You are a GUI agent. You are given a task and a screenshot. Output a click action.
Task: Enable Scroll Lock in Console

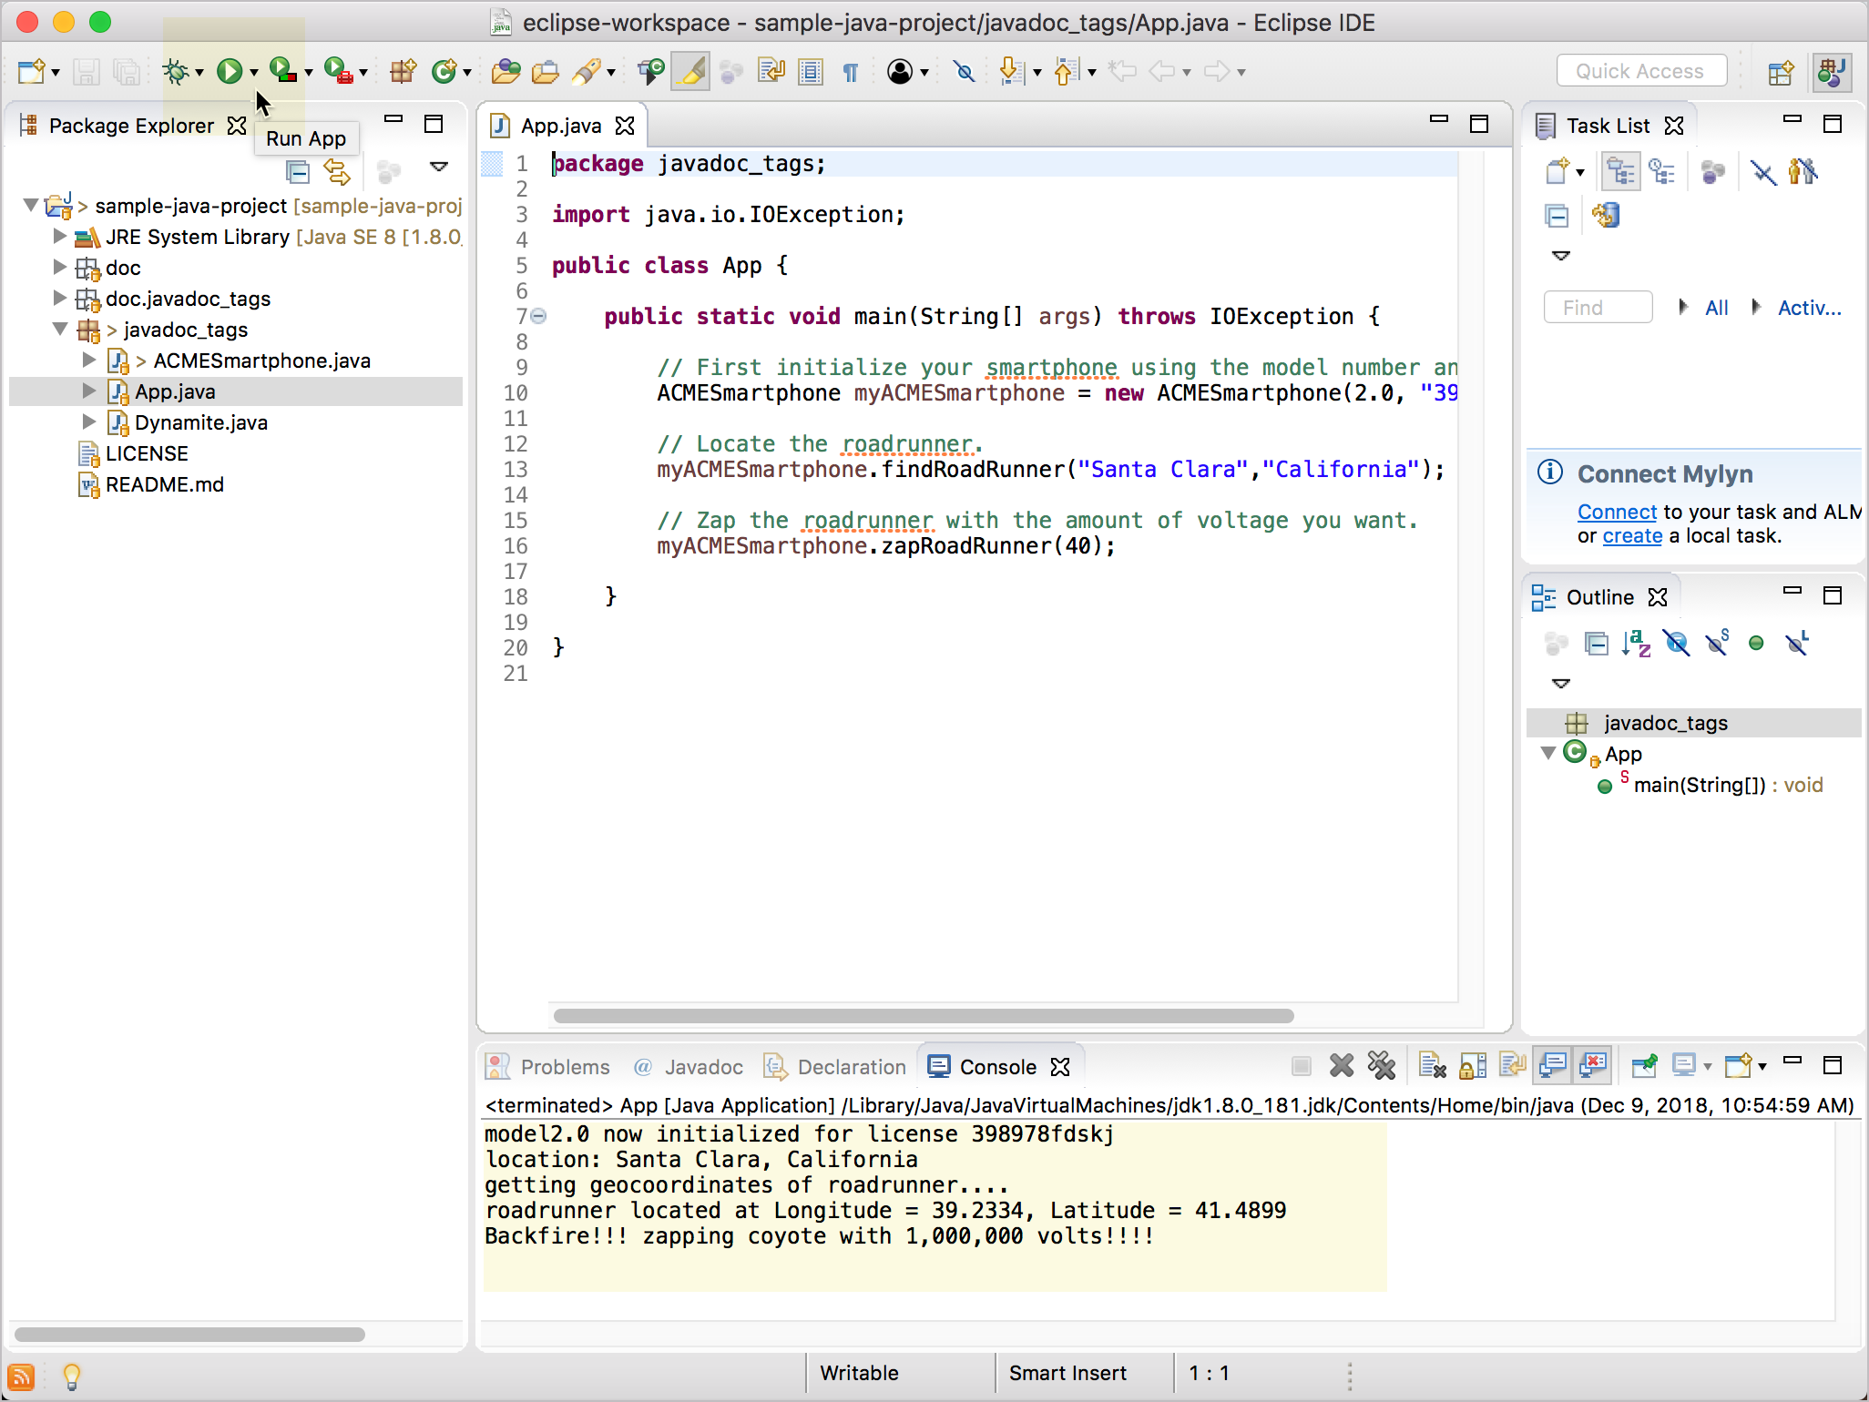point(1474,1065)
